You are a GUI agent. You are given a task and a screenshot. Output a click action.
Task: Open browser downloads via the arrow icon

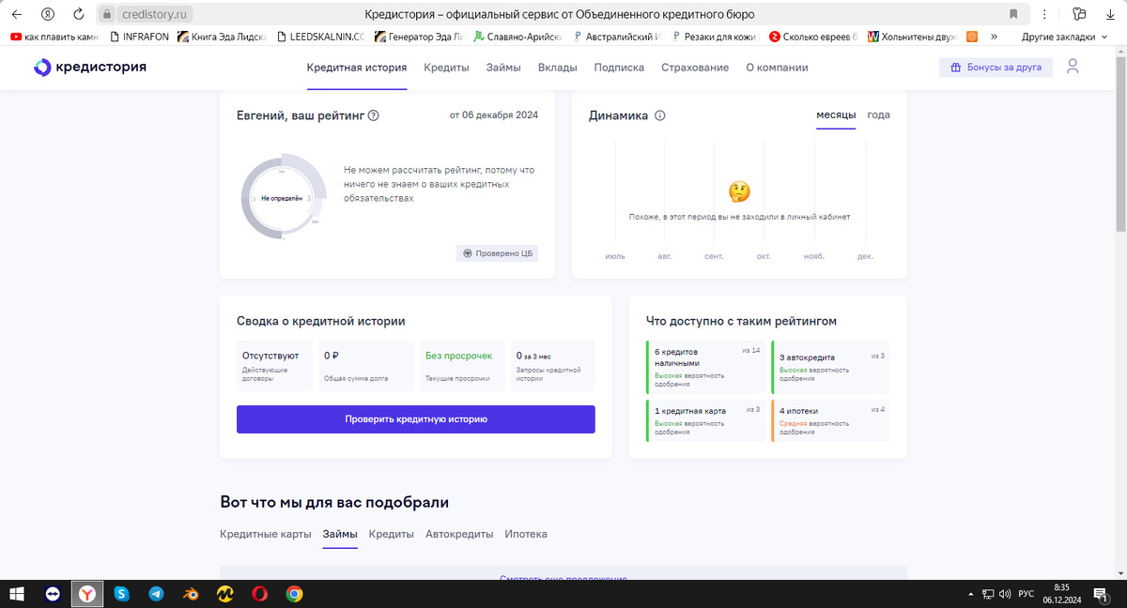[x=1111, y=14]
